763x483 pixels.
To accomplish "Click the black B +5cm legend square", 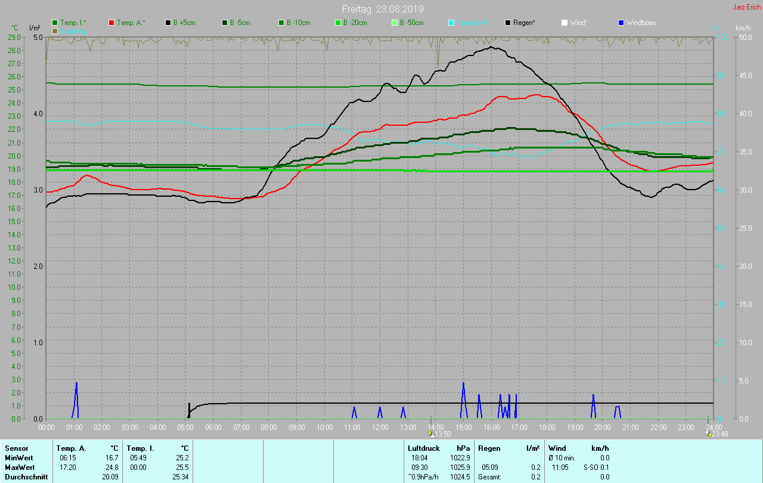I will coord(168,23).
